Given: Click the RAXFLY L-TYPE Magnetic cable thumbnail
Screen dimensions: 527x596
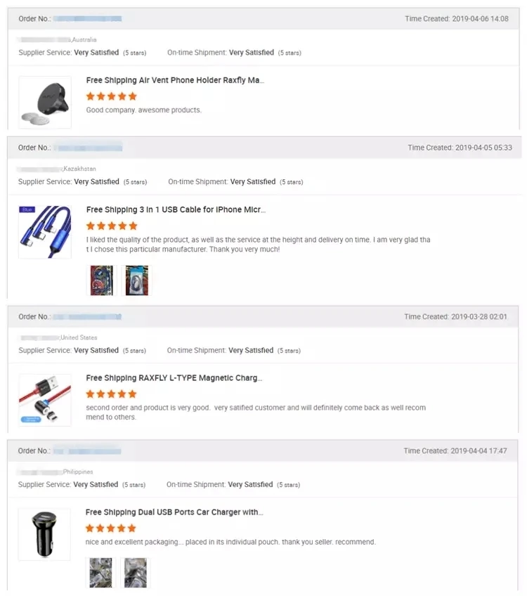Looking at the screenshot, I should [45, 400].
